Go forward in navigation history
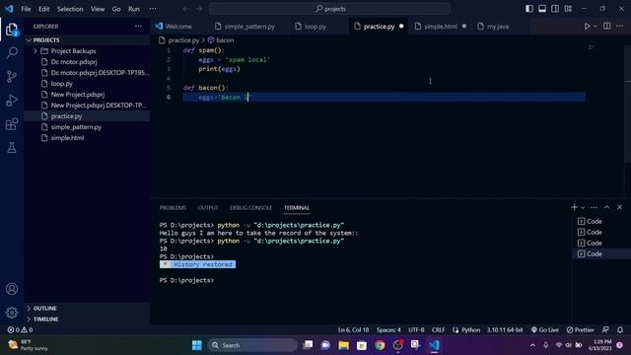The height and width of the screenshot is (355, 631). pyautogui.click(x=199, y=9)
